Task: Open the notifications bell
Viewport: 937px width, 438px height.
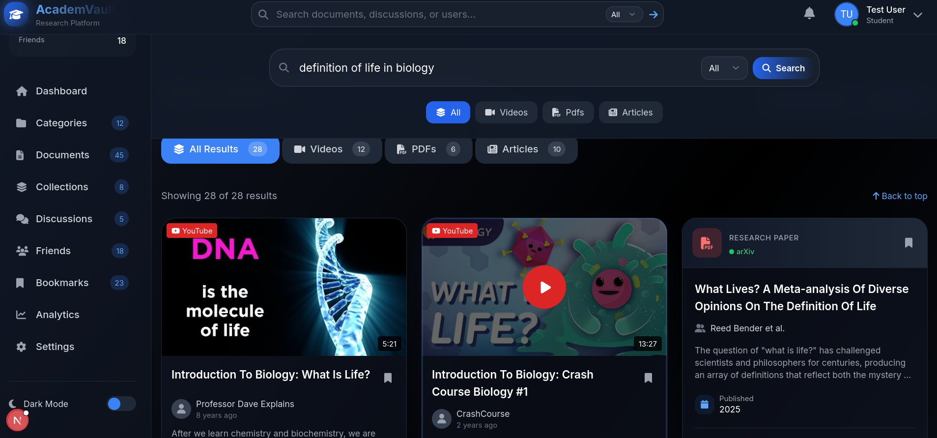Action: [809, 14]
